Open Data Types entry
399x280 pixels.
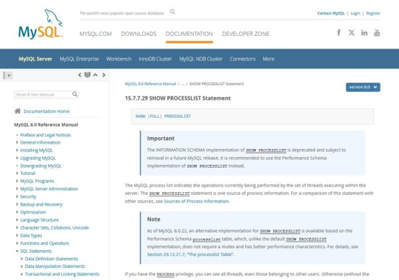(31, 235)
